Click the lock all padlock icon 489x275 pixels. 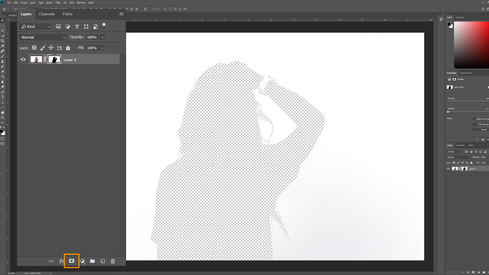pos(68,48)
